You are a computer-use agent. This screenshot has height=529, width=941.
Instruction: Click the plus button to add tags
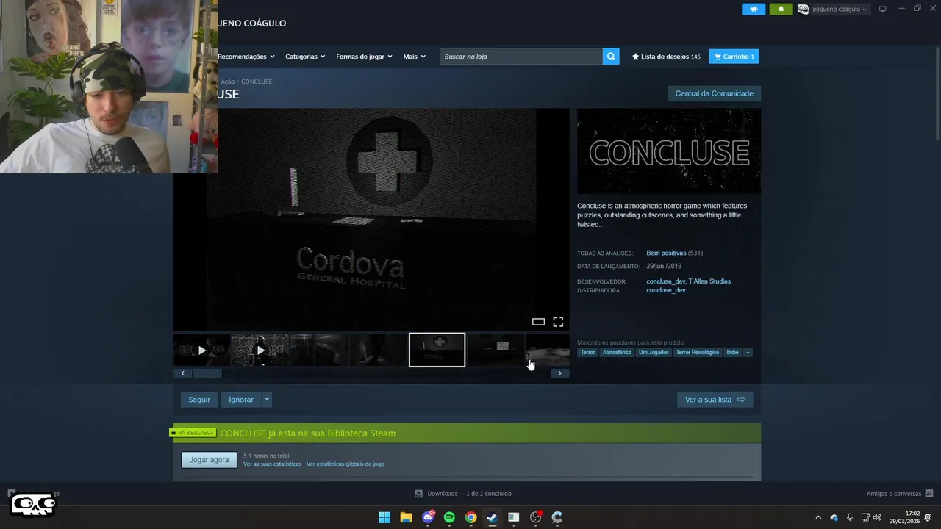pos(748,353)
